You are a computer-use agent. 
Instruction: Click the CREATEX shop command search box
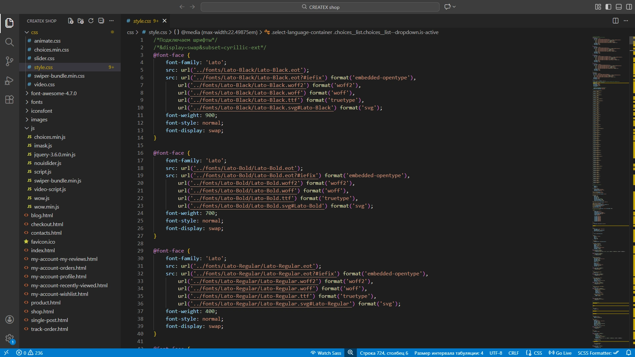tap(320, 7)
